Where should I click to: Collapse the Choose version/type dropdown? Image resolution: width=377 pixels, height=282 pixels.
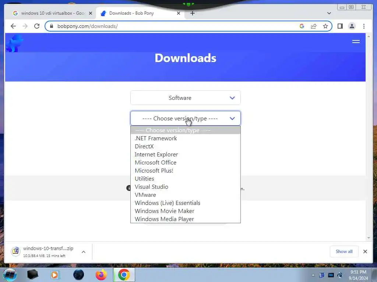click(x=186, y=119)
